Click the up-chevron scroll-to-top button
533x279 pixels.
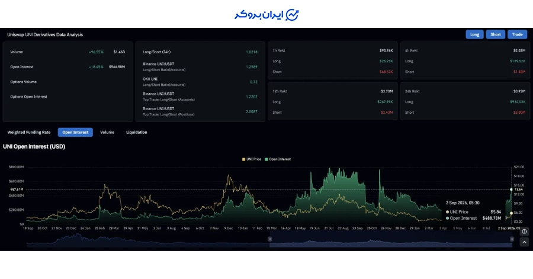pyautogui.click(x=524, y=242)
